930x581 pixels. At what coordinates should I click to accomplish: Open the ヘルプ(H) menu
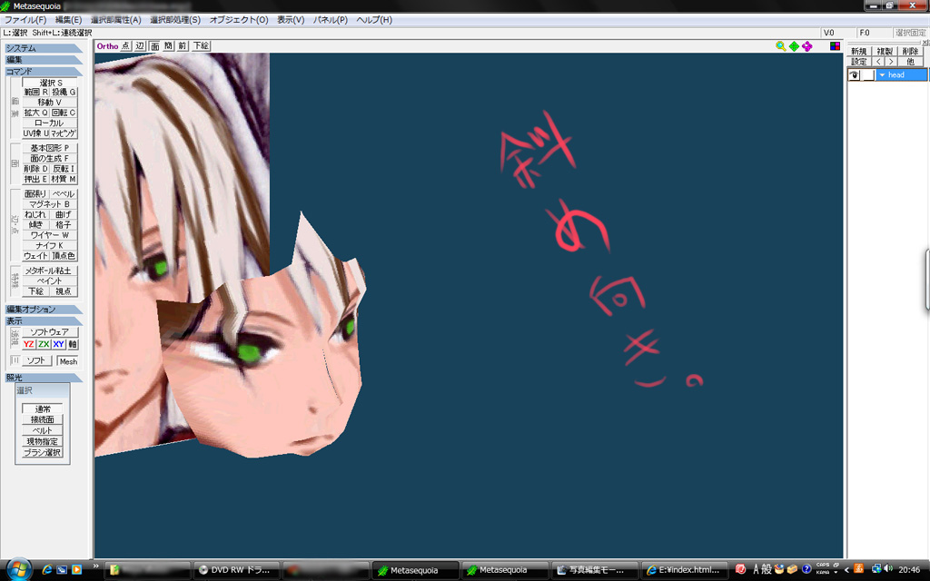pos(373,20)
